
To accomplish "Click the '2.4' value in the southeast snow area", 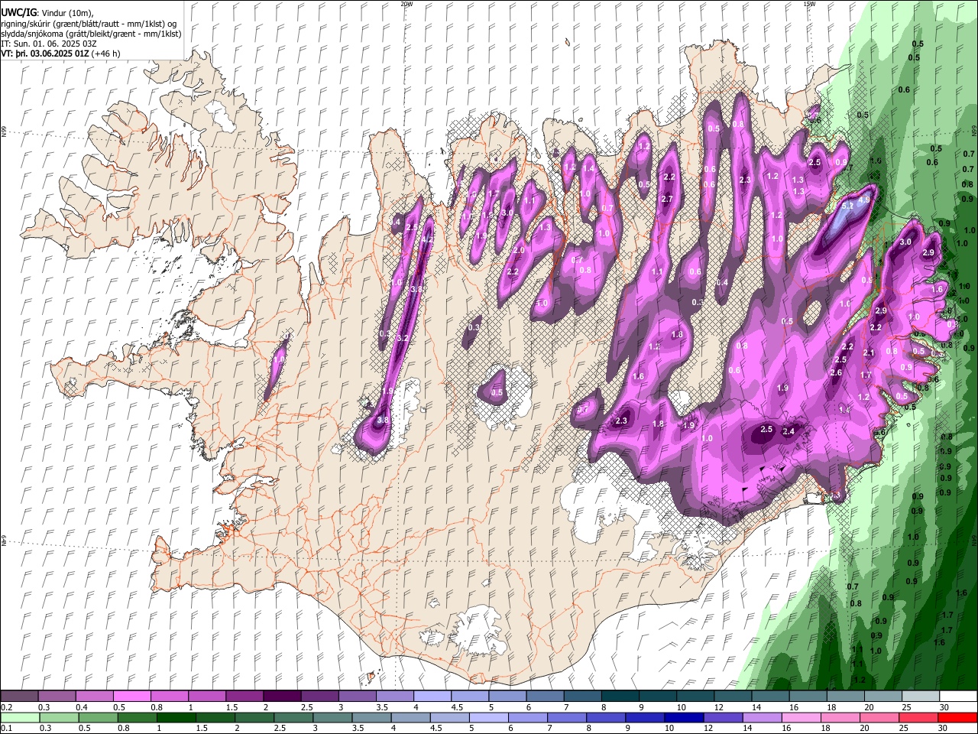I will [789, 431].
